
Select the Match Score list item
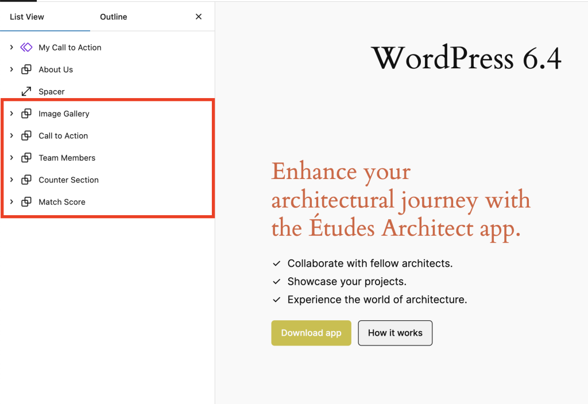click(62, 202)
